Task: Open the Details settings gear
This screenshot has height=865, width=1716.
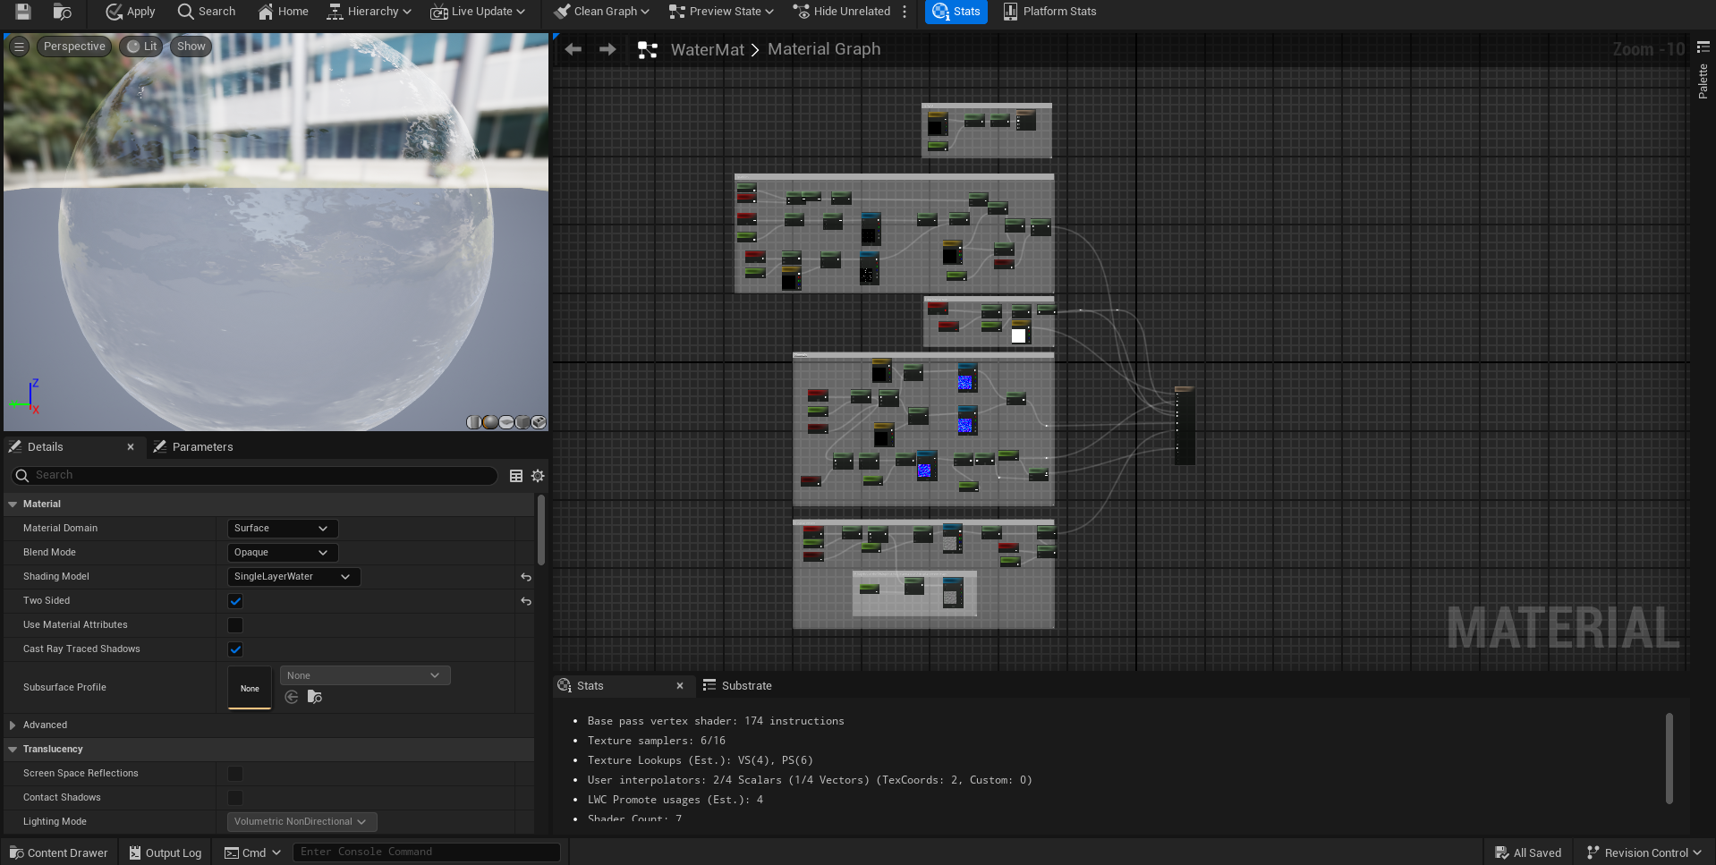Action: [538, 476]
